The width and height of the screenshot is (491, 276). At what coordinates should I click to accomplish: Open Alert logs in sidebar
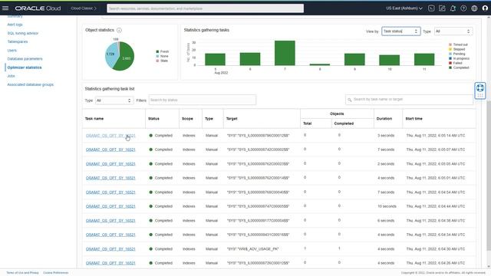(x=15, y=25)
